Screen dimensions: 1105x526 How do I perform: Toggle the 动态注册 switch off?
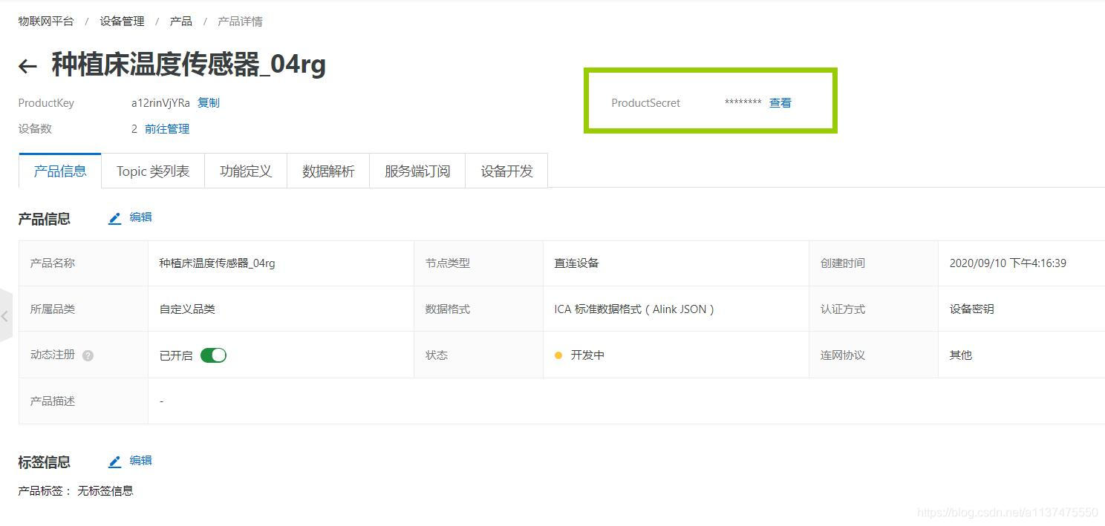pos(213,355)
